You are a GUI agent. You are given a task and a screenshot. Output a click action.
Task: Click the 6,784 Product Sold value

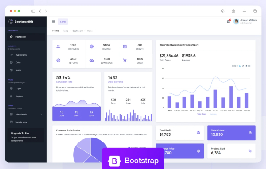[x=216, y=153]
